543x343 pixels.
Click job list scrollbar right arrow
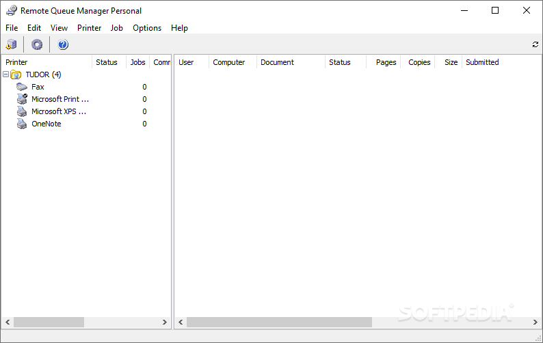pyautogui.click(x=535, y=323)
